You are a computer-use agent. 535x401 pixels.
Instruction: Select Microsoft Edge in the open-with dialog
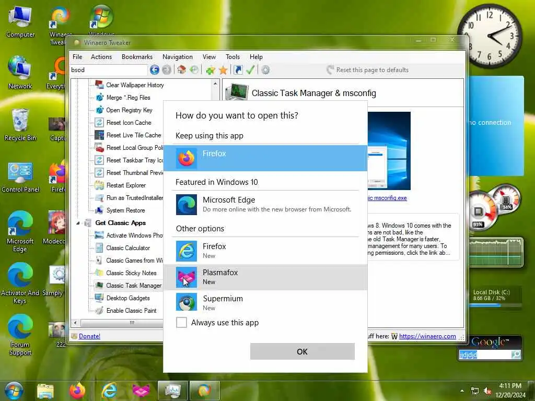(265, 204)
